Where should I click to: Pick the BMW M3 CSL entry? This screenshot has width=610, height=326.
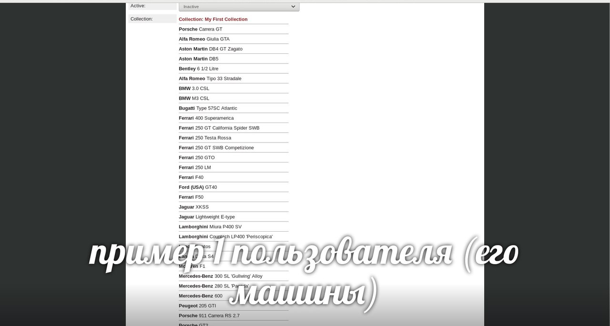[193, 99]
